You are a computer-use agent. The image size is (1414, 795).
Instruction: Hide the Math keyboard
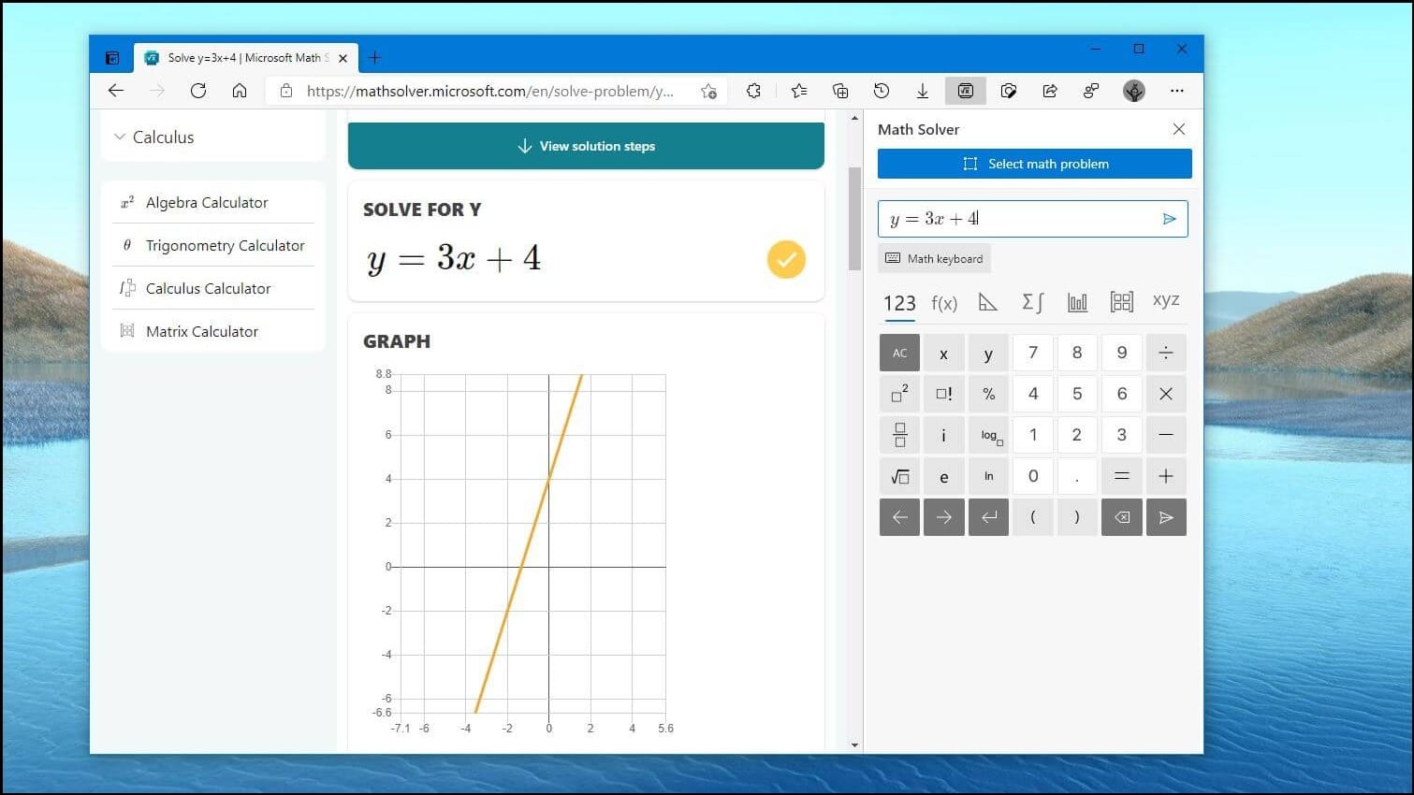pos(934,258)
